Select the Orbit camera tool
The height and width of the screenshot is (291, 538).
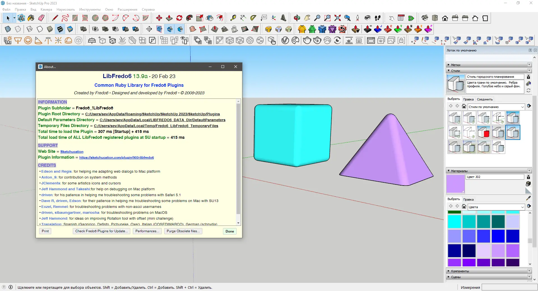tap(297, 18)
